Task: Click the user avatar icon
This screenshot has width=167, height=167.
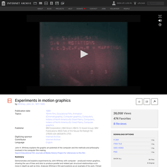Action: 114,3
